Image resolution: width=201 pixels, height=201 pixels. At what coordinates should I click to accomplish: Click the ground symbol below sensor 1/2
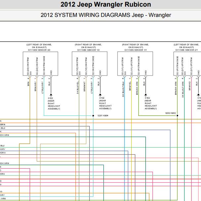click(x=100, y=95)
